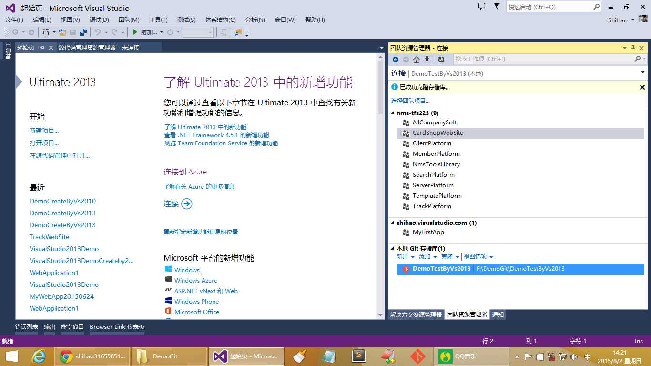The width and height of the screenshot is (651, 366).
Task: Open QQ音乐 from the taskbar
Action: [472, 356]
